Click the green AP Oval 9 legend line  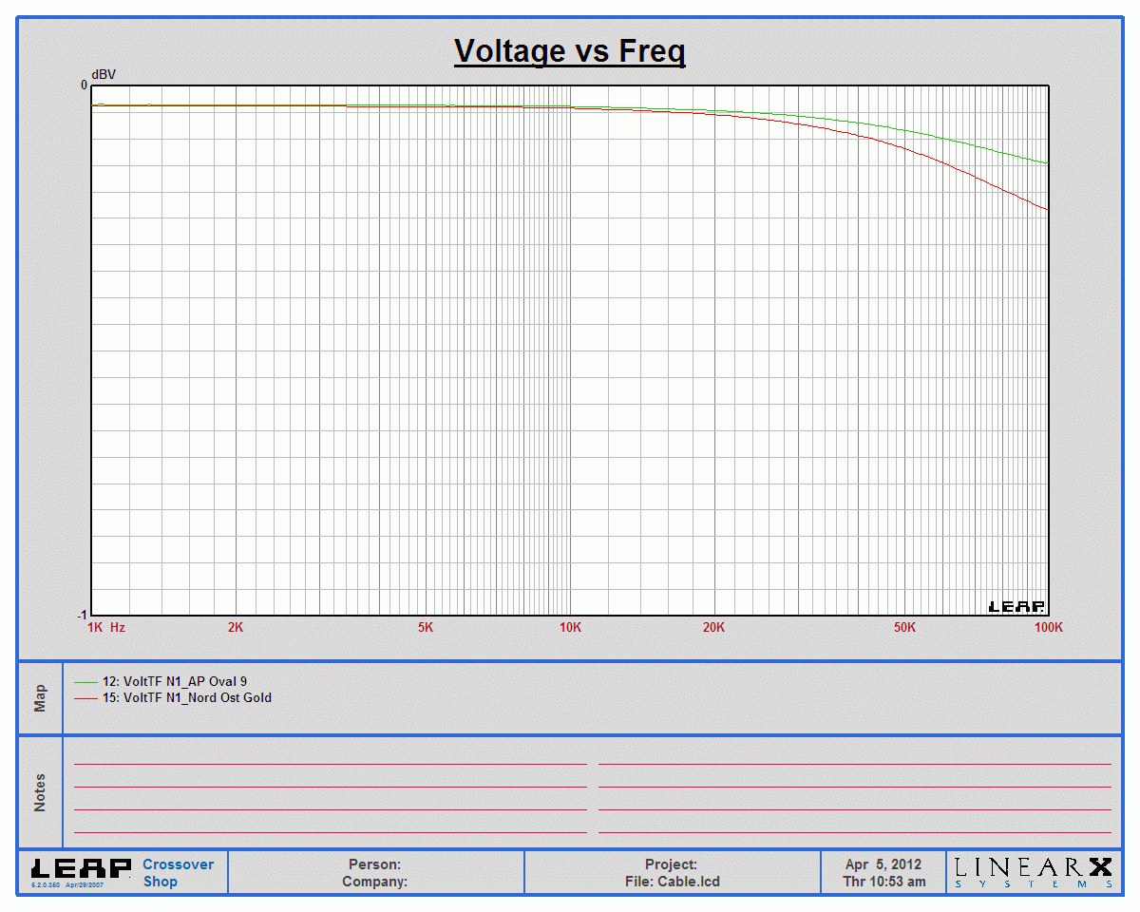click(85, 681)
